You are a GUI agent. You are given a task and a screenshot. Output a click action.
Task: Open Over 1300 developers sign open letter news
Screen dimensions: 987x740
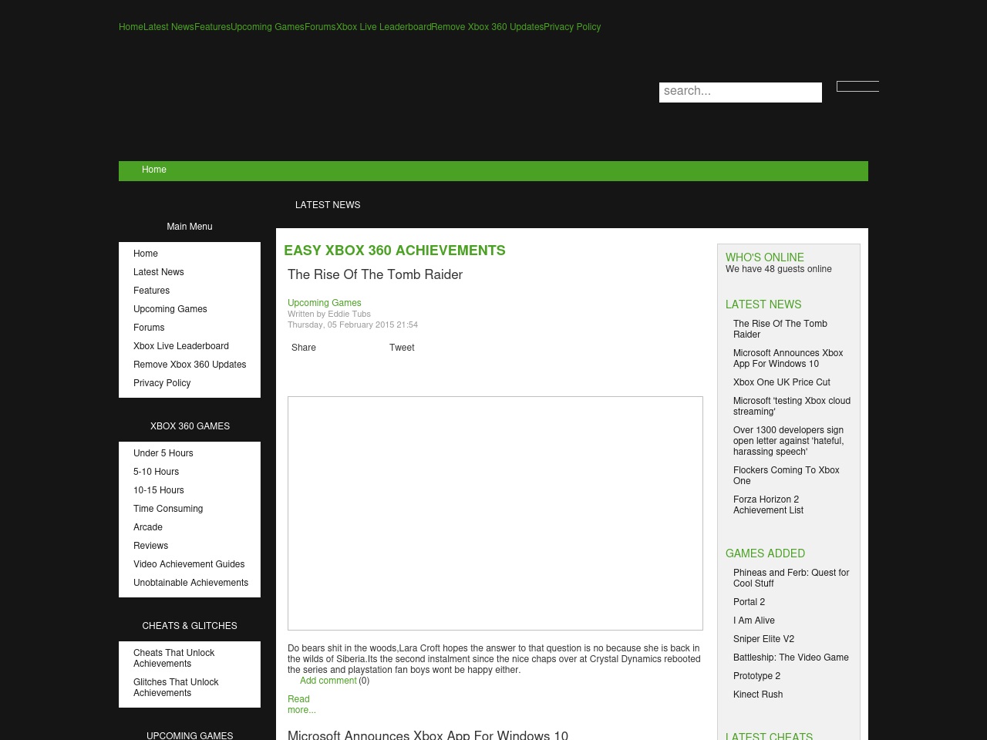[x=789, y=441]
